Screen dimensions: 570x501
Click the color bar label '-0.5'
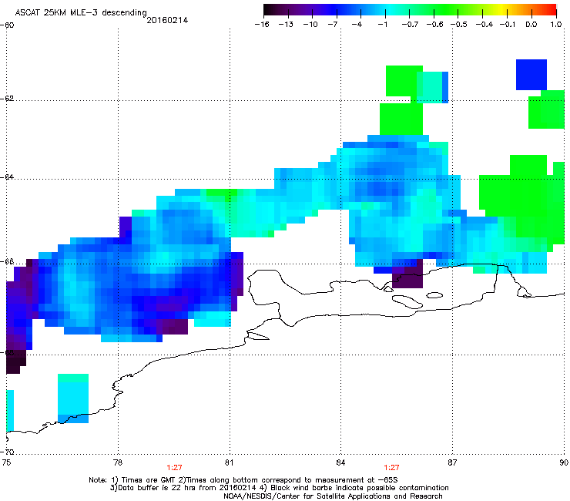(459, 25)
